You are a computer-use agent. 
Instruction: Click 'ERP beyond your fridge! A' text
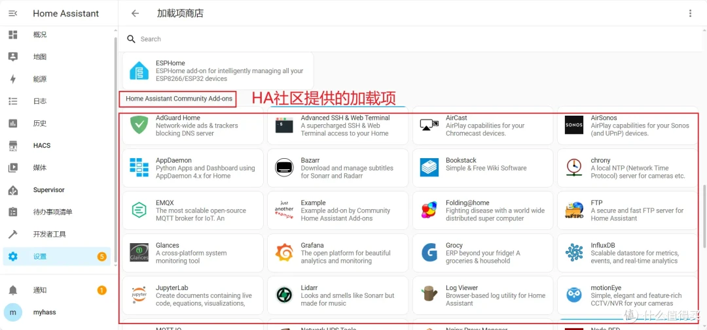point(483,253)
